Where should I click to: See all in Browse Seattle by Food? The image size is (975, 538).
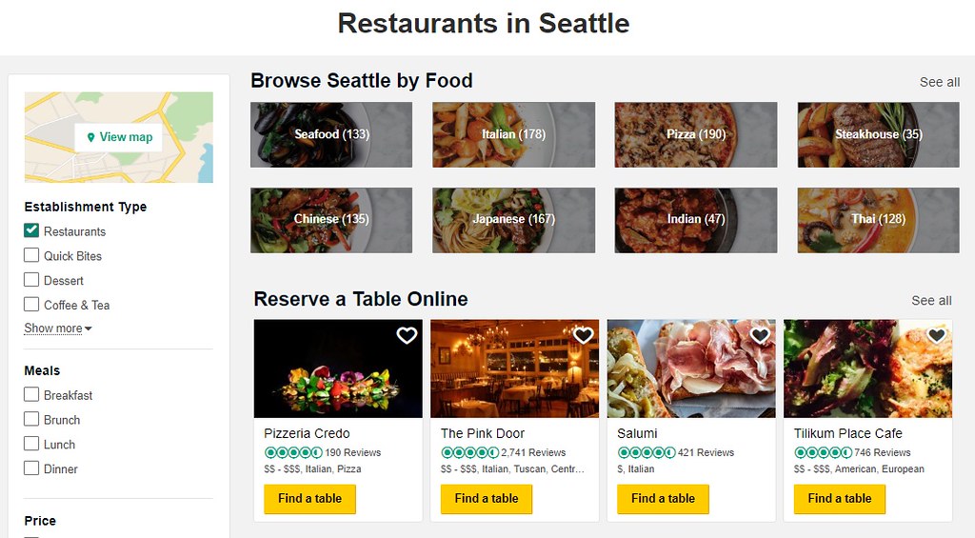tap(940, 82)
